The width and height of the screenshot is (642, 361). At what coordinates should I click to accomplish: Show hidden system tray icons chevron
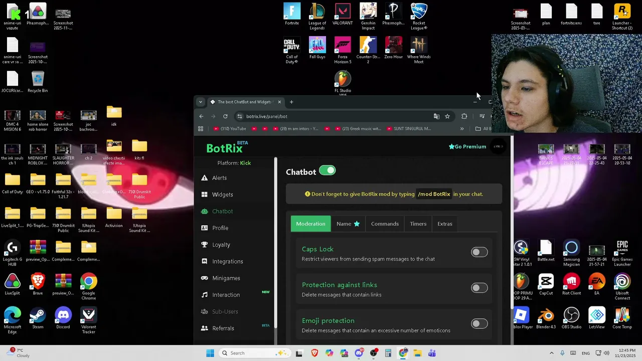tap(551, 353)
